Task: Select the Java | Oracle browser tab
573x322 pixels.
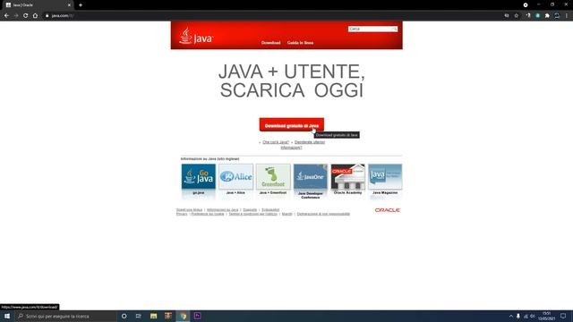Action: [38, 5]
